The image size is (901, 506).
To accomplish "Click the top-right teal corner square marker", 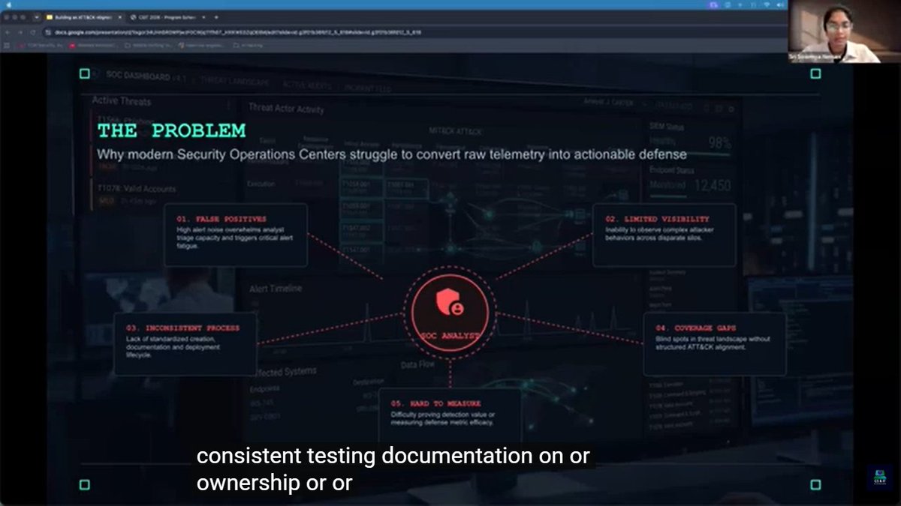I will 815,73.
